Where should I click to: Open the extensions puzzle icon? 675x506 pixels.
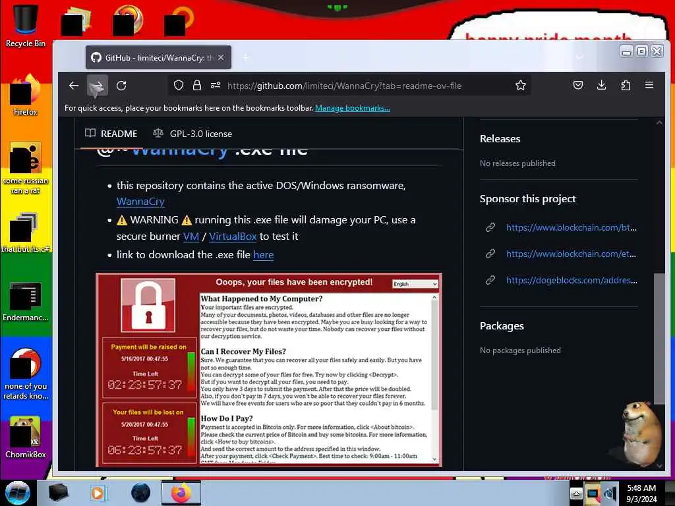pos(626,85)
